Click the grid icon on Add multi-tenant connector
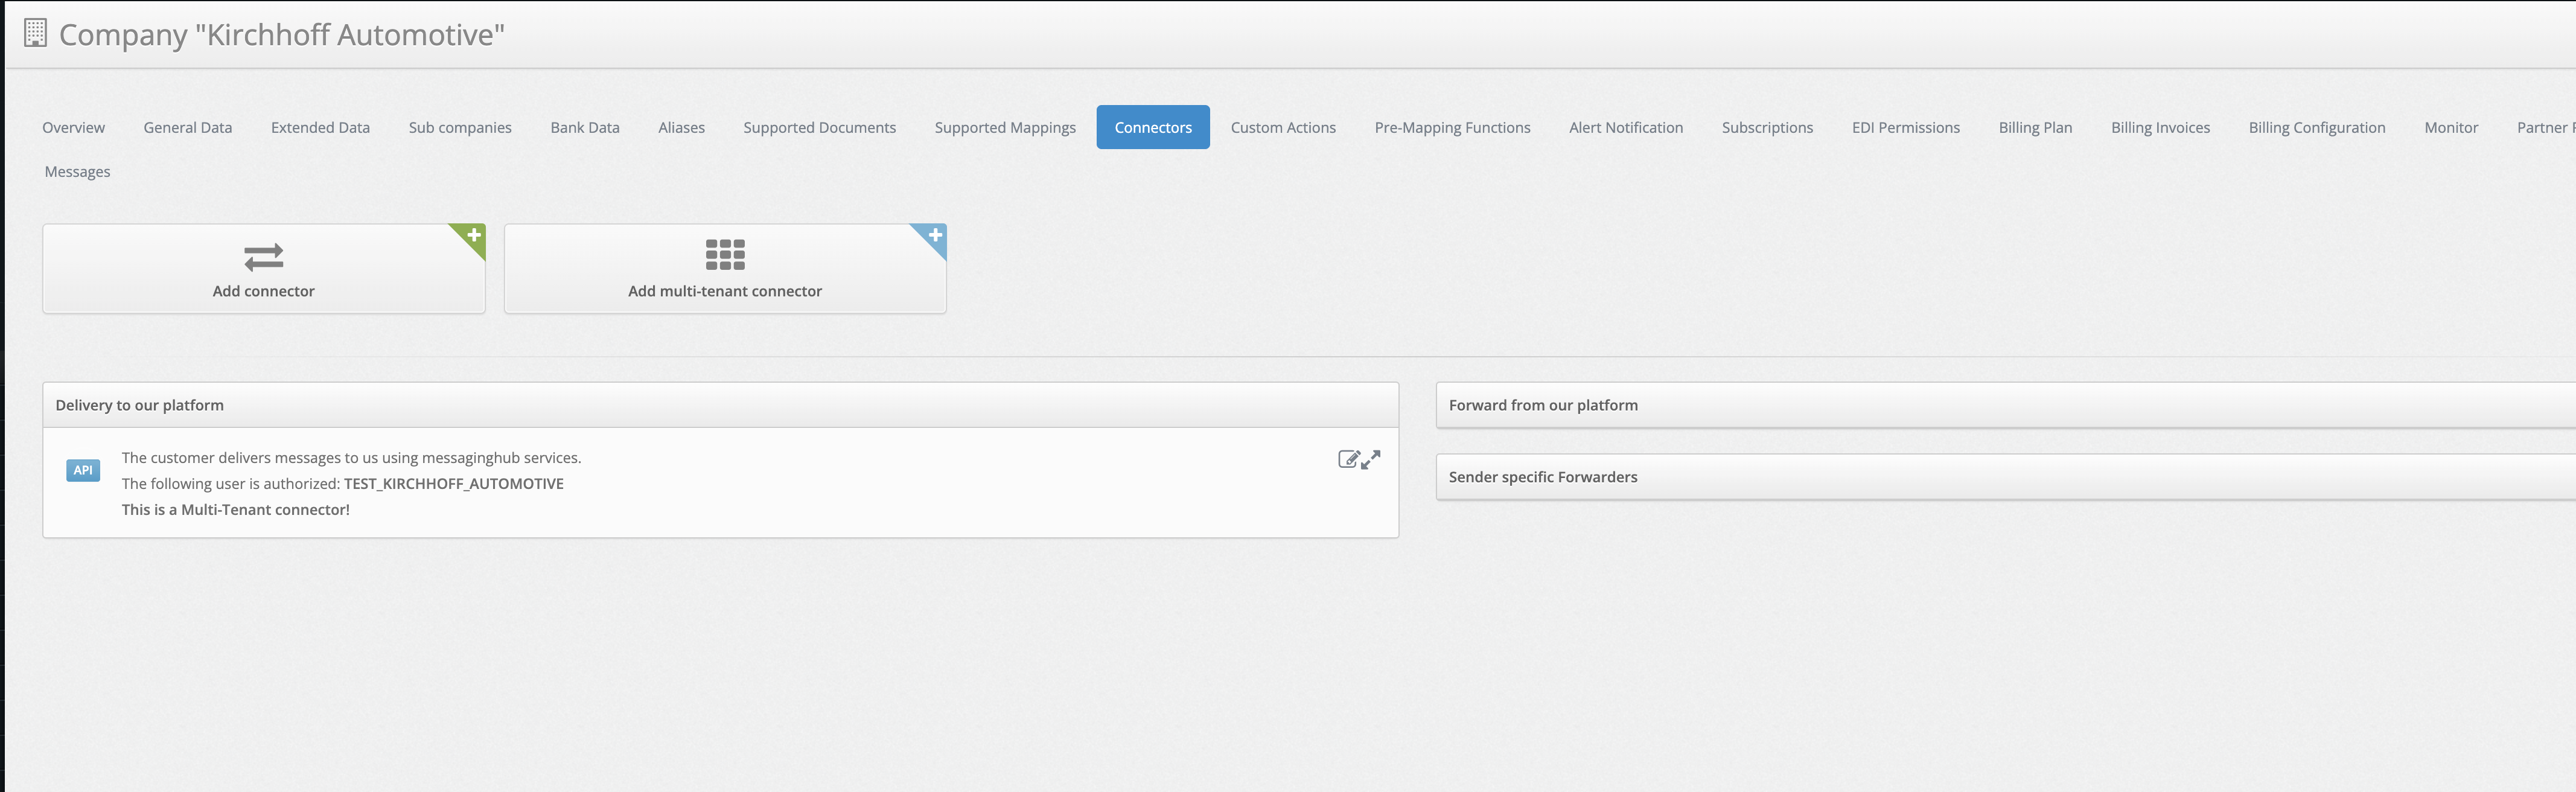The width and height of the screenshot is (2576, 792). [x=725, y=255]
